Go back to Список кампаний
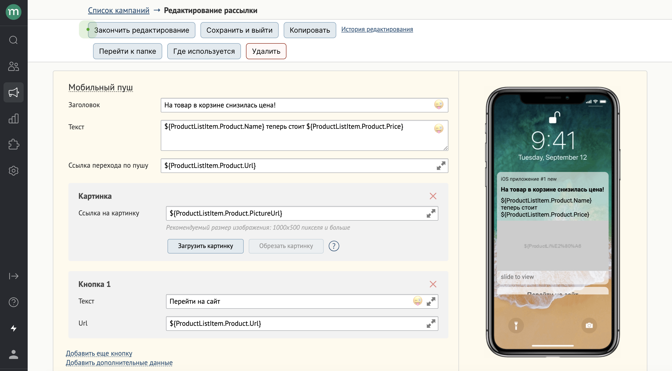672x371 pixels. click(x=118, y=10)
